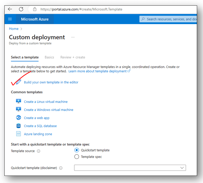Viewport: 203px width, 183px height.
Task: Reload the page with refresh icon
Action: [21, 9]
